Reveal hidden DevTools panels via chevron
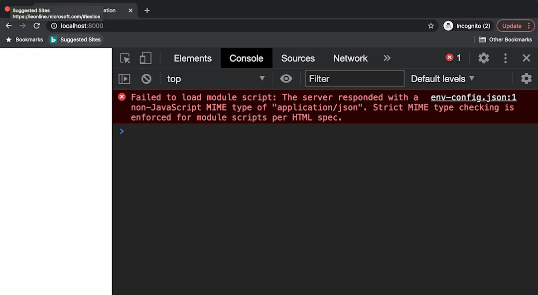 [x=387, y=58]
